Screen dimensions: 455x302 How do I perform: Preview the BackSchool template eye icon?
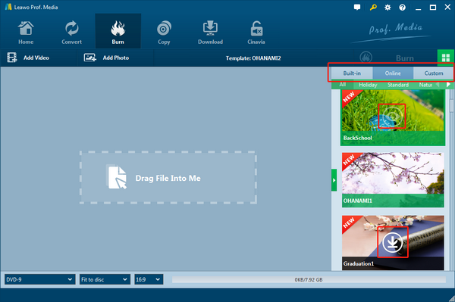pyautogui.click(x=392, y=116)
